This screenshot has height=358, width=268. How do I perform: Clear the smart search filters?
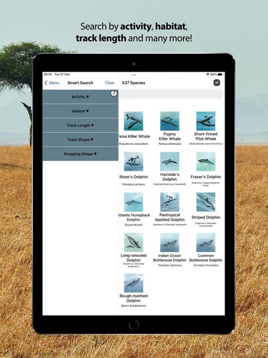[110, 83]
